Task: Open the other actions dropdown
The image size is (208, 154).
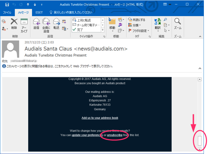Action: 121,31
